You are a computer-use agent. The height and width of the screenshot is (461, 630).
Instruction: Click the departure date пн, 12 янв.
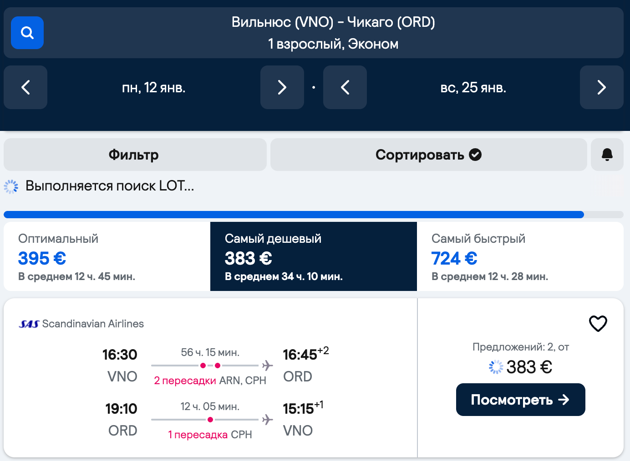(154, 87)
